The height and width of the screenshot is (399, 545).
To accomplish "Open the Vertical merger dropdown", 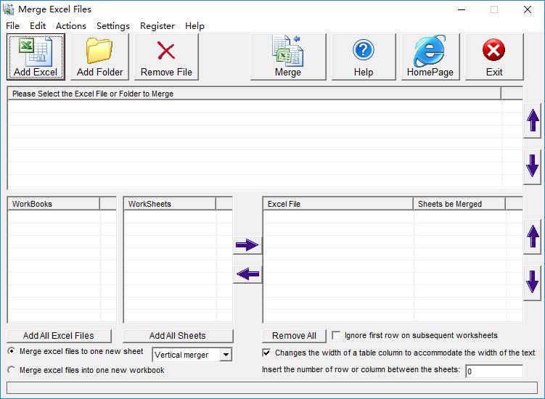I will (226, 355).
